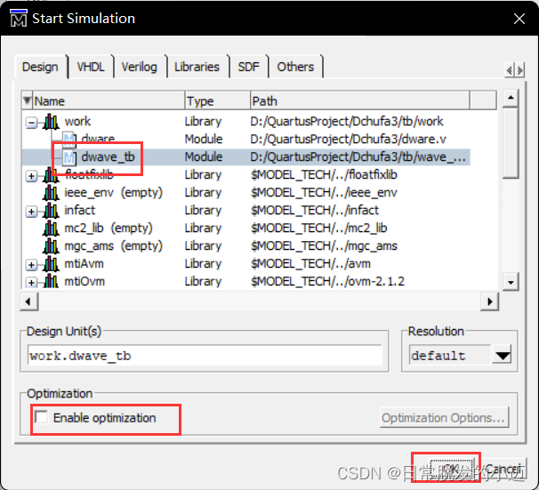Sort list by Path column header
The width and height of the screenshot is (539, 490).
[359, 101]
